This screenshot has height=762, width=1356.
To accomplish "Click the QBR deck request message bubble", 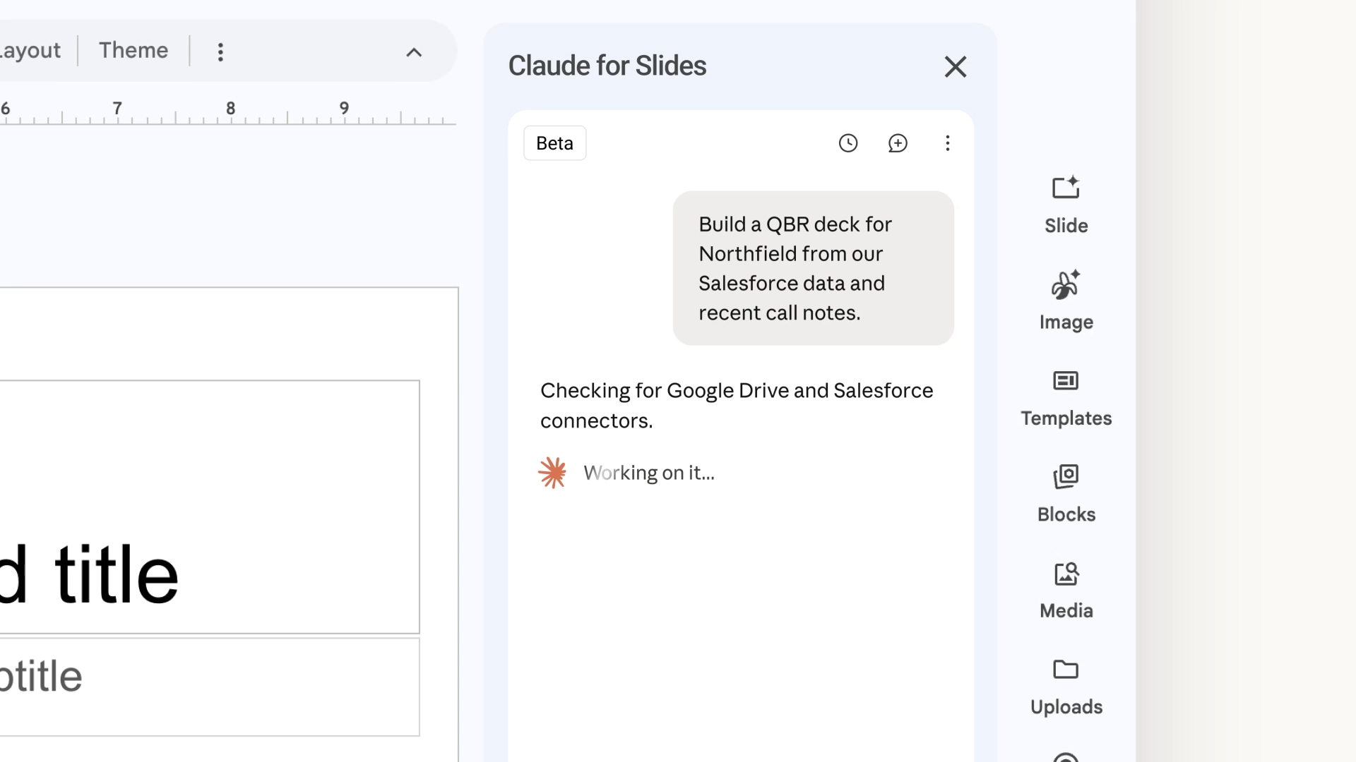I will 813,268.
